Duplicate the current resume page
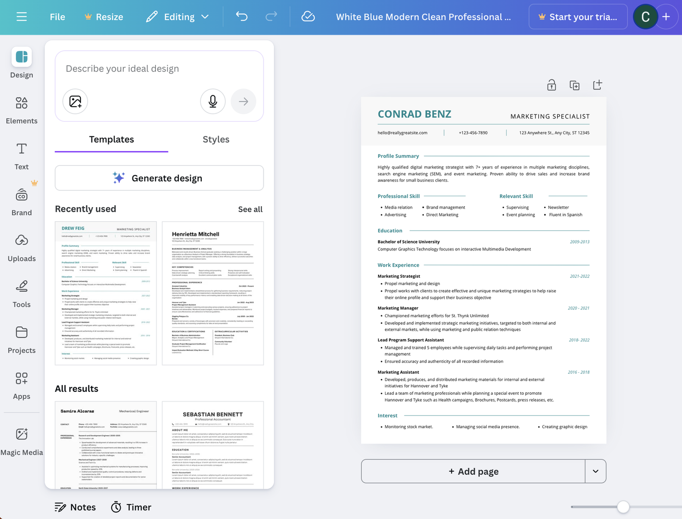The height and width of the screenshot is (519, 682). (x=574, y=85)
